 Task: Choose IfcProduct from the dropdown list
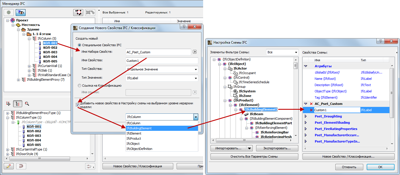pyautogui.click(x=162, y=139)
